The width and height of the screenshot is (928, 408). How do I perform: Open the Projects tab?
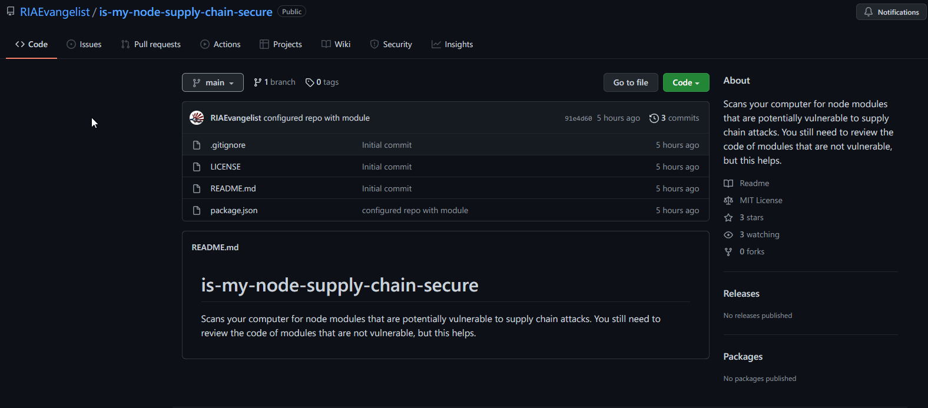pos(281,44)
